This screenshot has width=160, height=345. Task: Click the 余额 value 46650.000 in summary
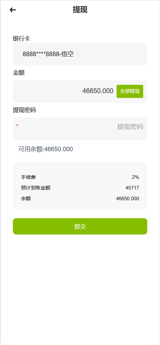128,199
